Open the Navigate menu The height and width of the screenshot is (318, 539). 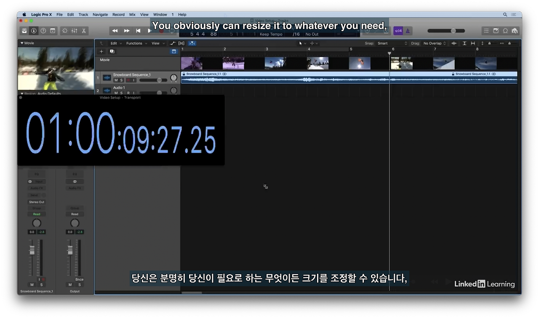click(100, 14)
